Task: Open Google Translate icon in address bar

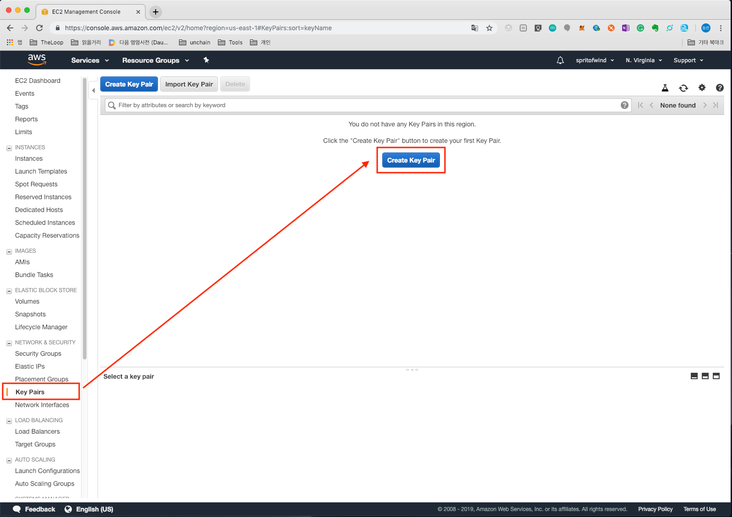Action: [475, 28]
